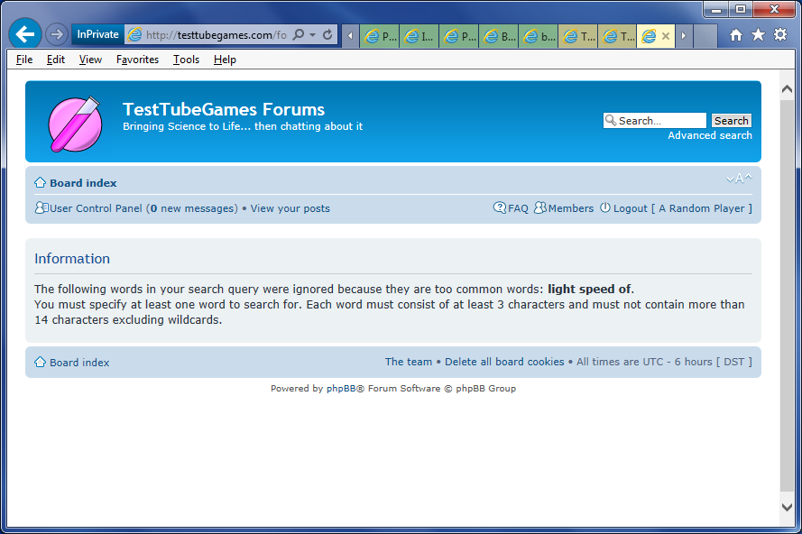Open the Members link
This screenshot has width=802, height=534.
click(x=571, y=208)
